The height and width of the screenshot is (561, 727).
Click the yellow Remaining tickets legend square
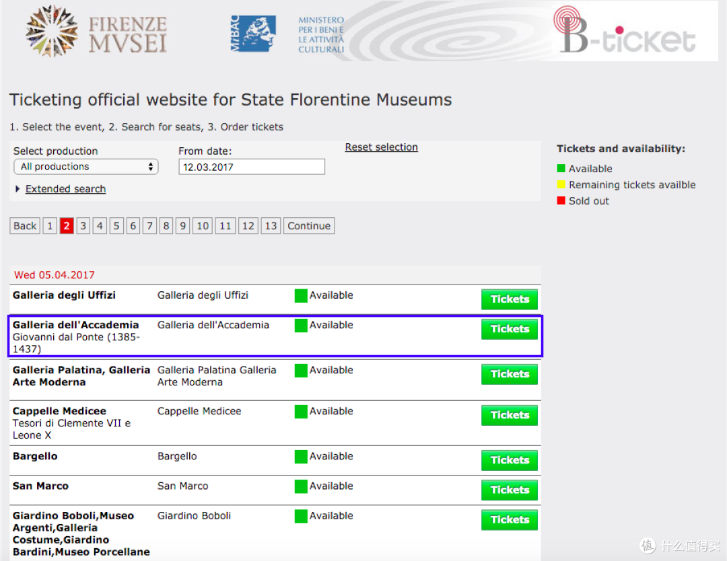tap(561, 184)
